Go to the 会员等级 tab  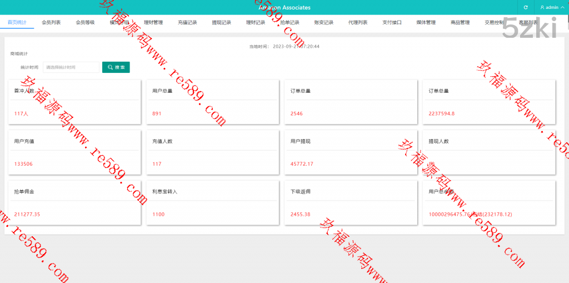pyautogui.click(x=85, y=23)
